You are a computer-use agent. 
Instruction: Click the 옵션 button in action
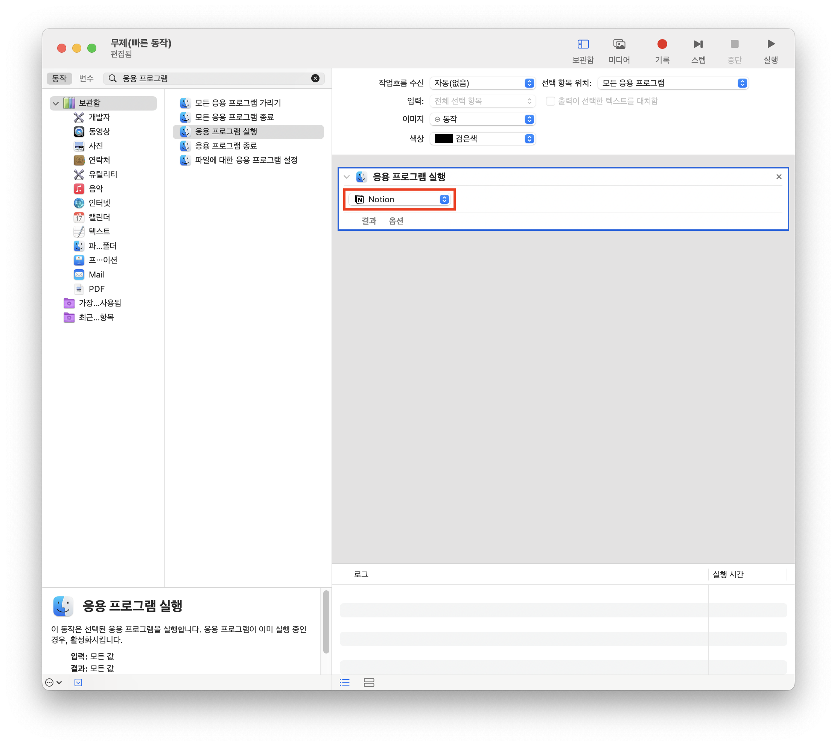coord(396,221)
